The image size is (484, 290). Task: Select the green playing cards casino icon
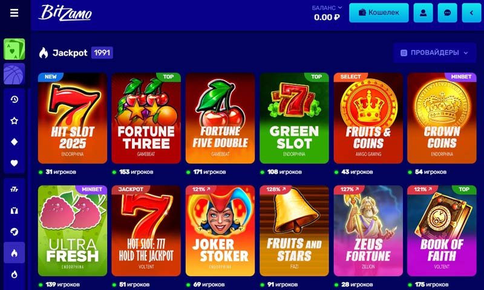[x=14, y=49]
